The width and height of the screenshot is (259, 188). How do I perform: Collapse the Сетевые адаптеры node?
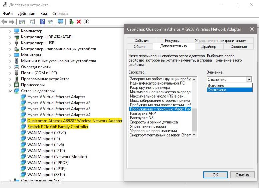coord(10,91)
